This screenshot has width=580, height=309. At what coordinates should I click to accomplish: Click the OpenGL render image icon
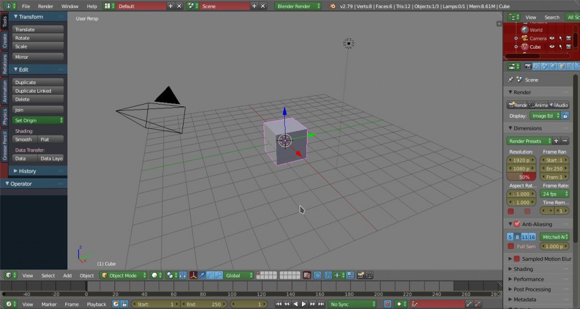click(x=360, y=275)
